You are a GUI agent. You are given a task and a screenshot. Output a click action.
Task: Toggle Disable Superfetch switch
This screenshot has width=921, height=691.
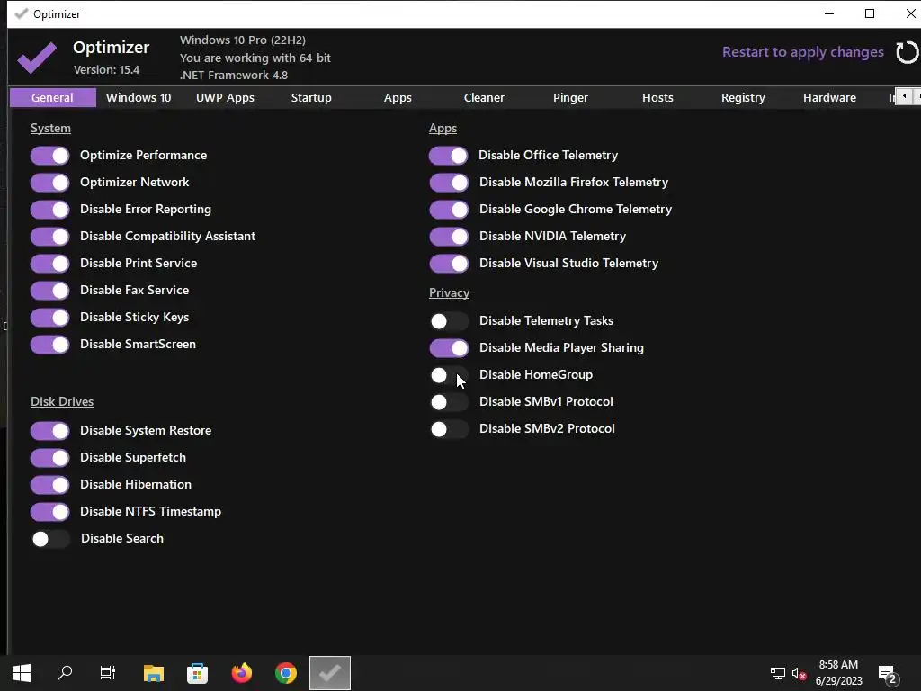(x=50, y=458)
